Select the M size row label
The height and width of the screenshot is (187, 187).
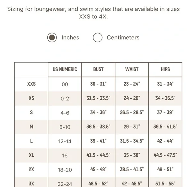pos(31,127)
